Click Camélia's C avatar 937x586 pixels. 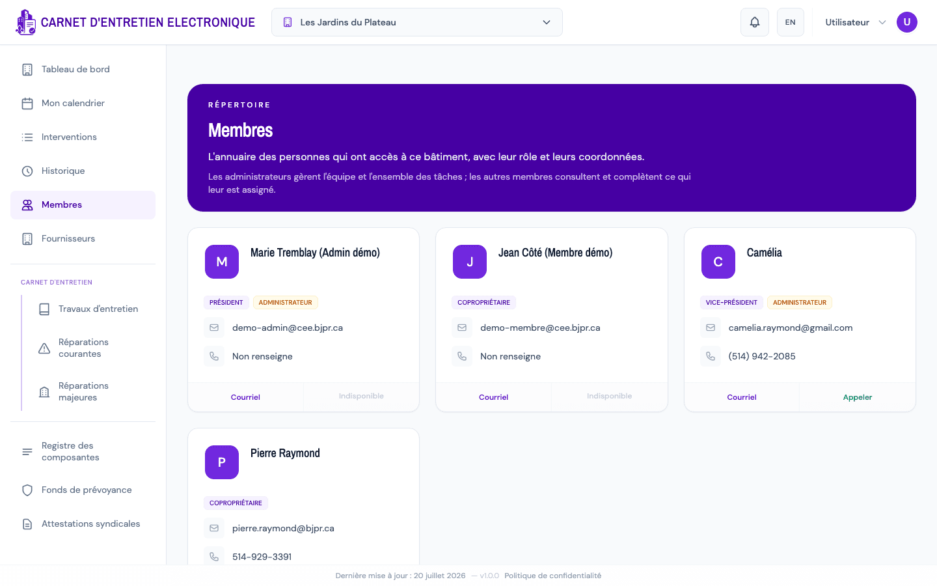coord(718,262)
